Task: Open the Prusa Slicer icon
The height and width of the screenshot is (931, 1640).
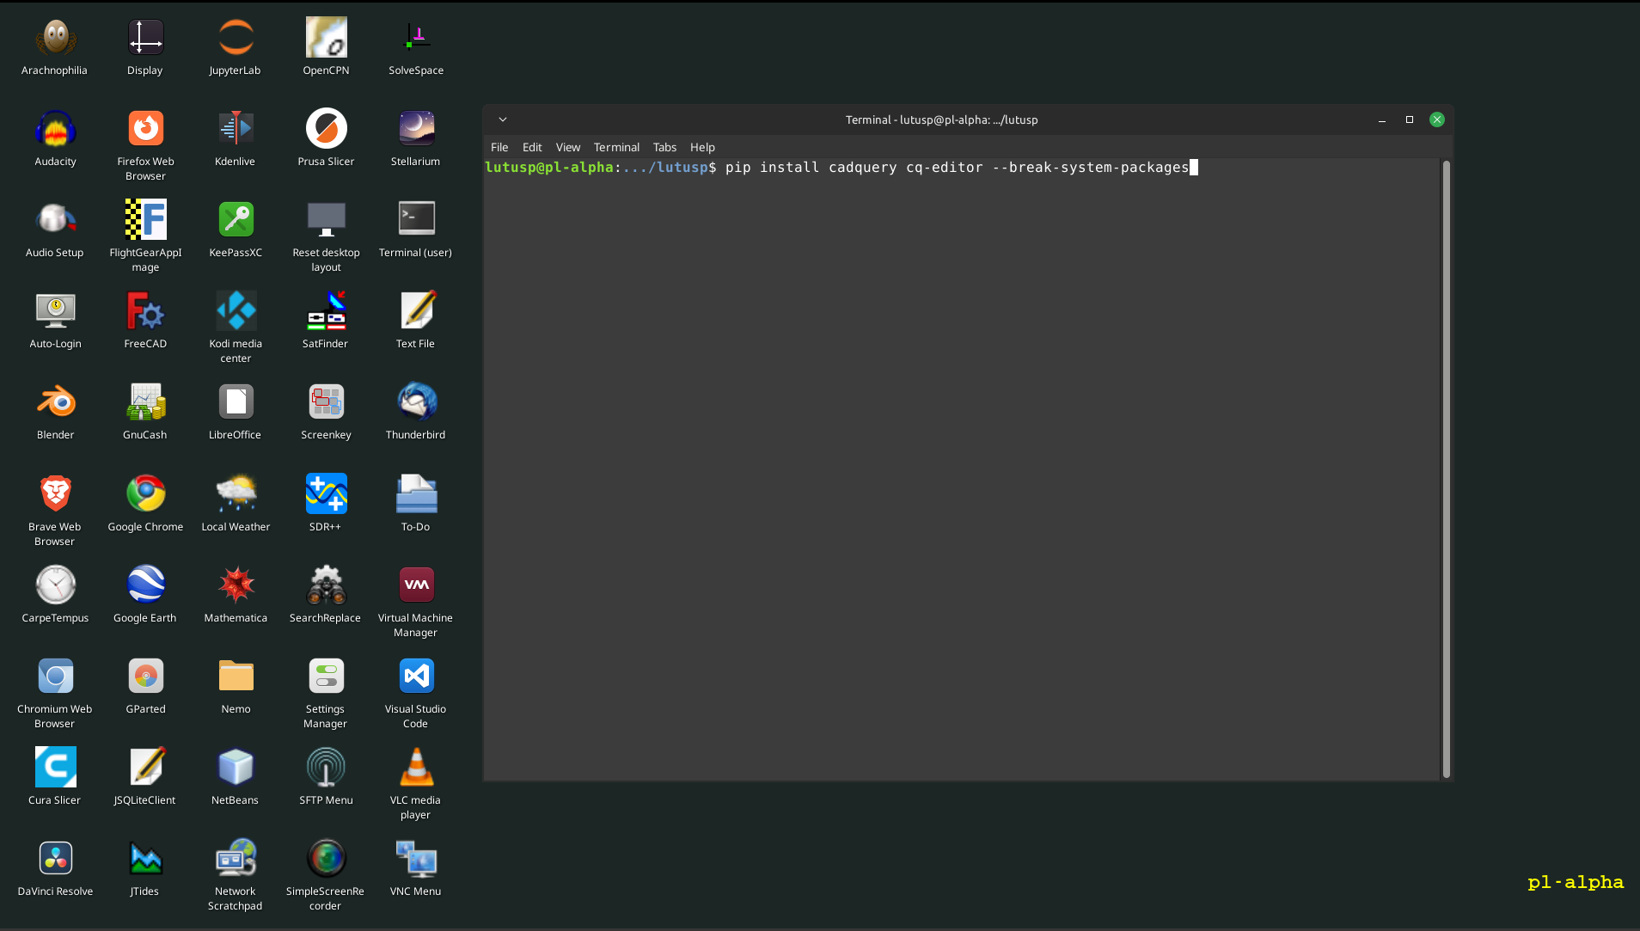Action: tap(326, 130)
